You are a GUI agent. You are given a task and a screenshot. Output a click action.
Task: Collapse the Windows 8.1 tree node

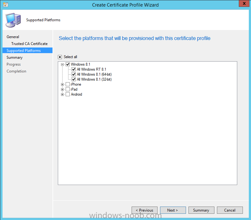(x=62, y=64)
